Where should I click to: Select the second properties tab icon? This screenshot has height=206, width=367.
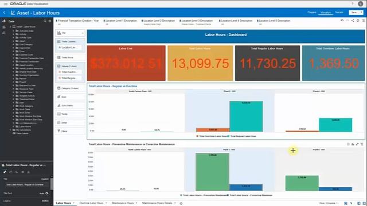[x=11, y=172]
